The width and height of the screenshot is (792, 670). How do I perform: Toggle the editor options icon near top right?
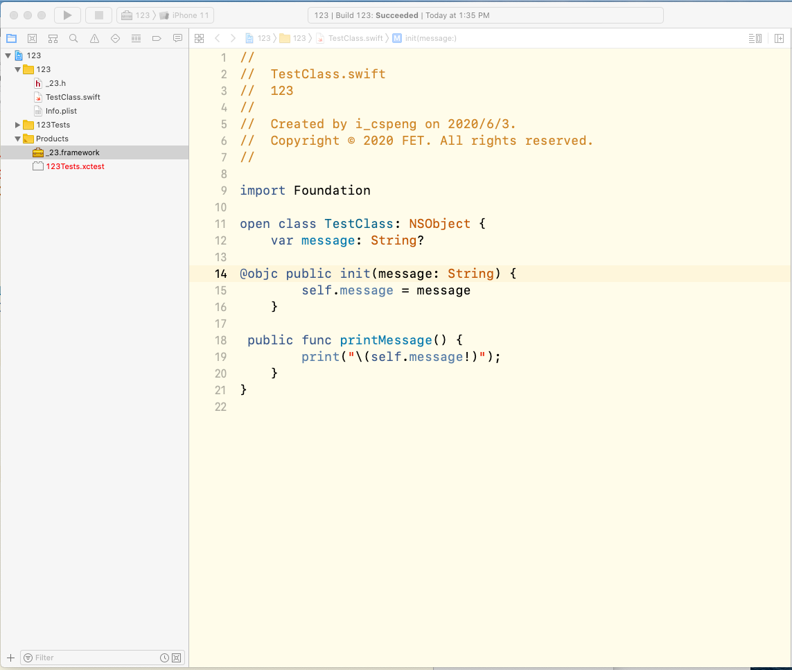(755, 38)
